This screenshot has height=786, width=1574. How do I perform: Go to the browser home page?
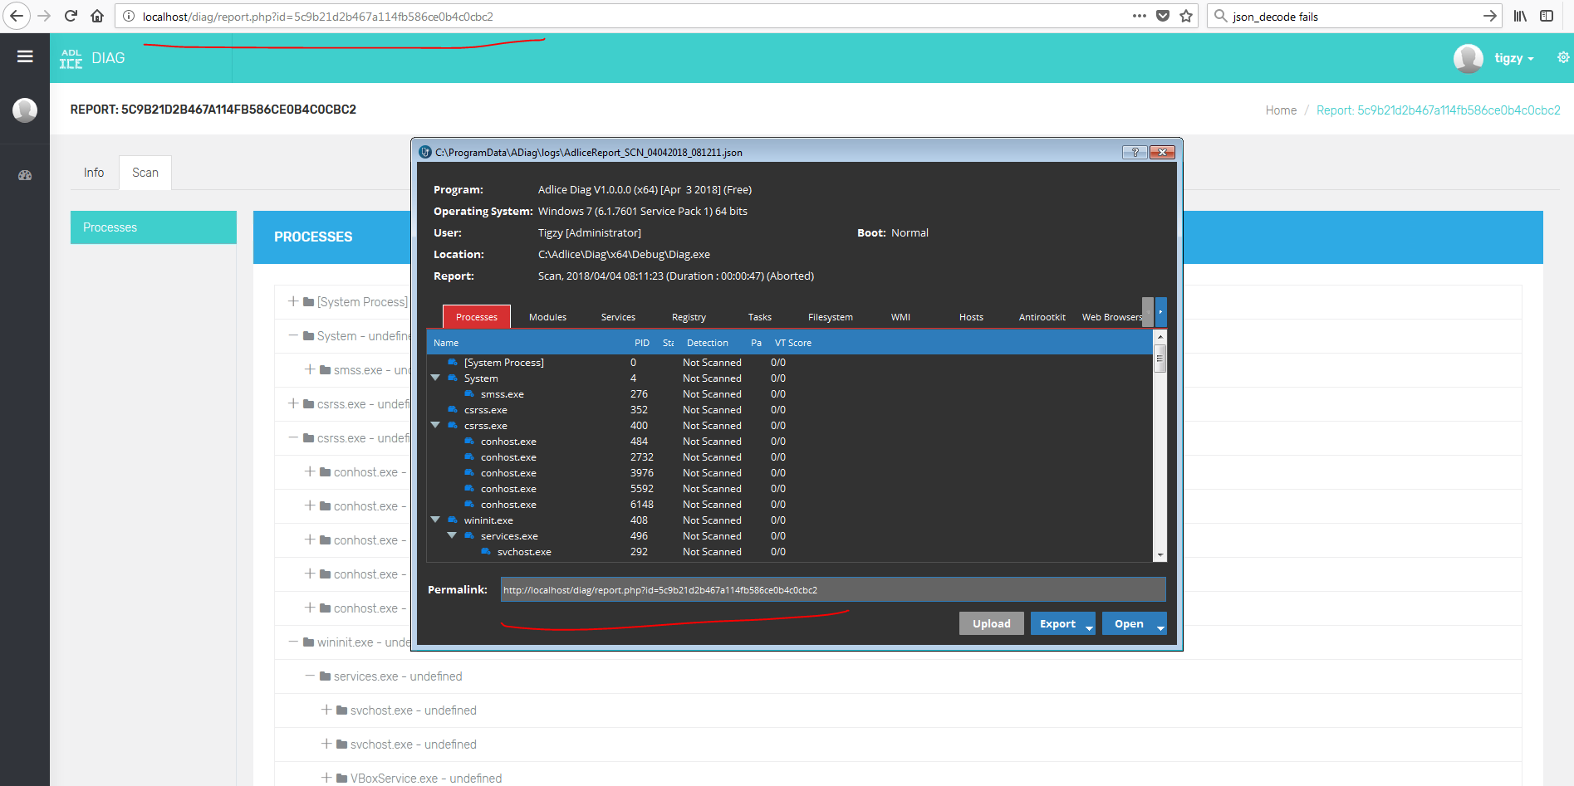[x=97, y=16]
